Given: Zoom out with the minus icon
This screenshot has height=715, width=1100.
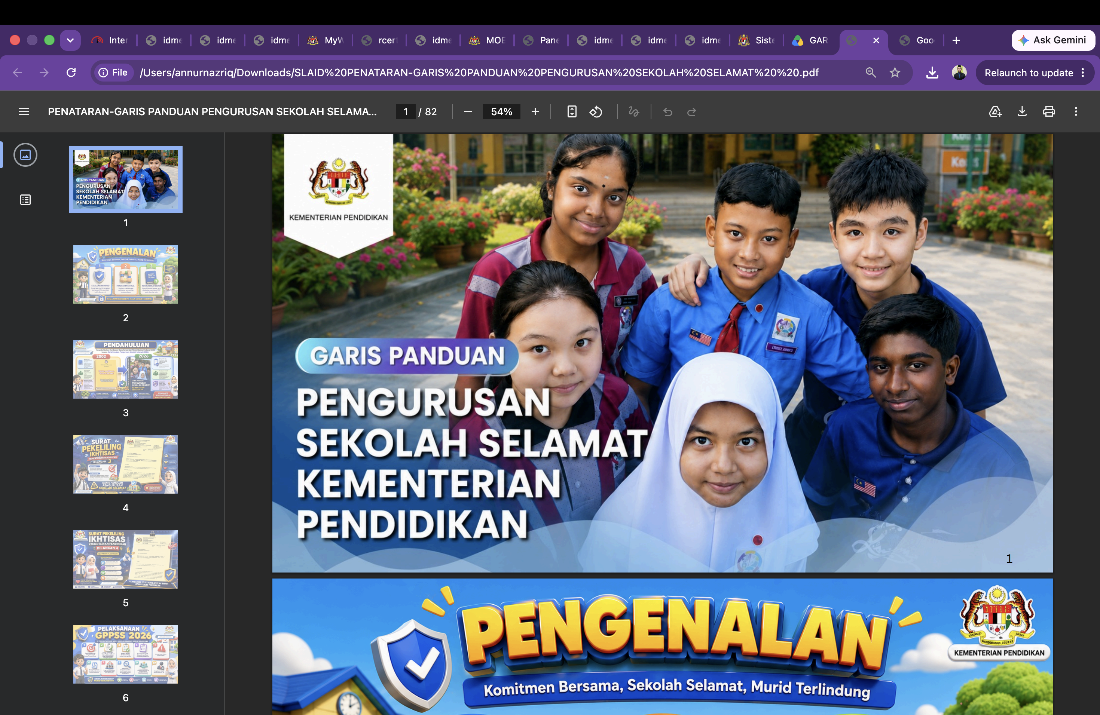Looking at the screenshot, I should click(x=468, y=111).
